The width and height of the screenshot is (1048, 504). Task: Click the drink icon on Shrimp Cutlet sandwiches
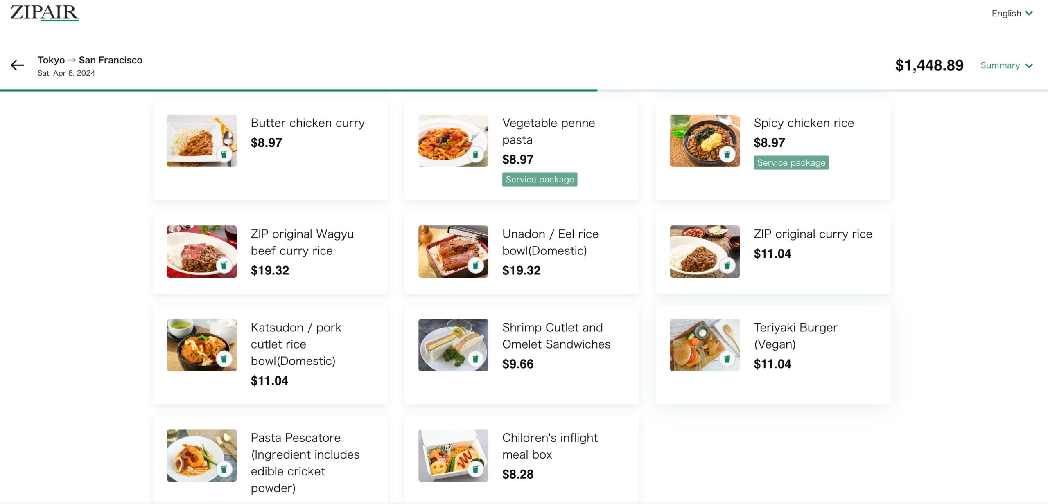click(x=476, y=359)
